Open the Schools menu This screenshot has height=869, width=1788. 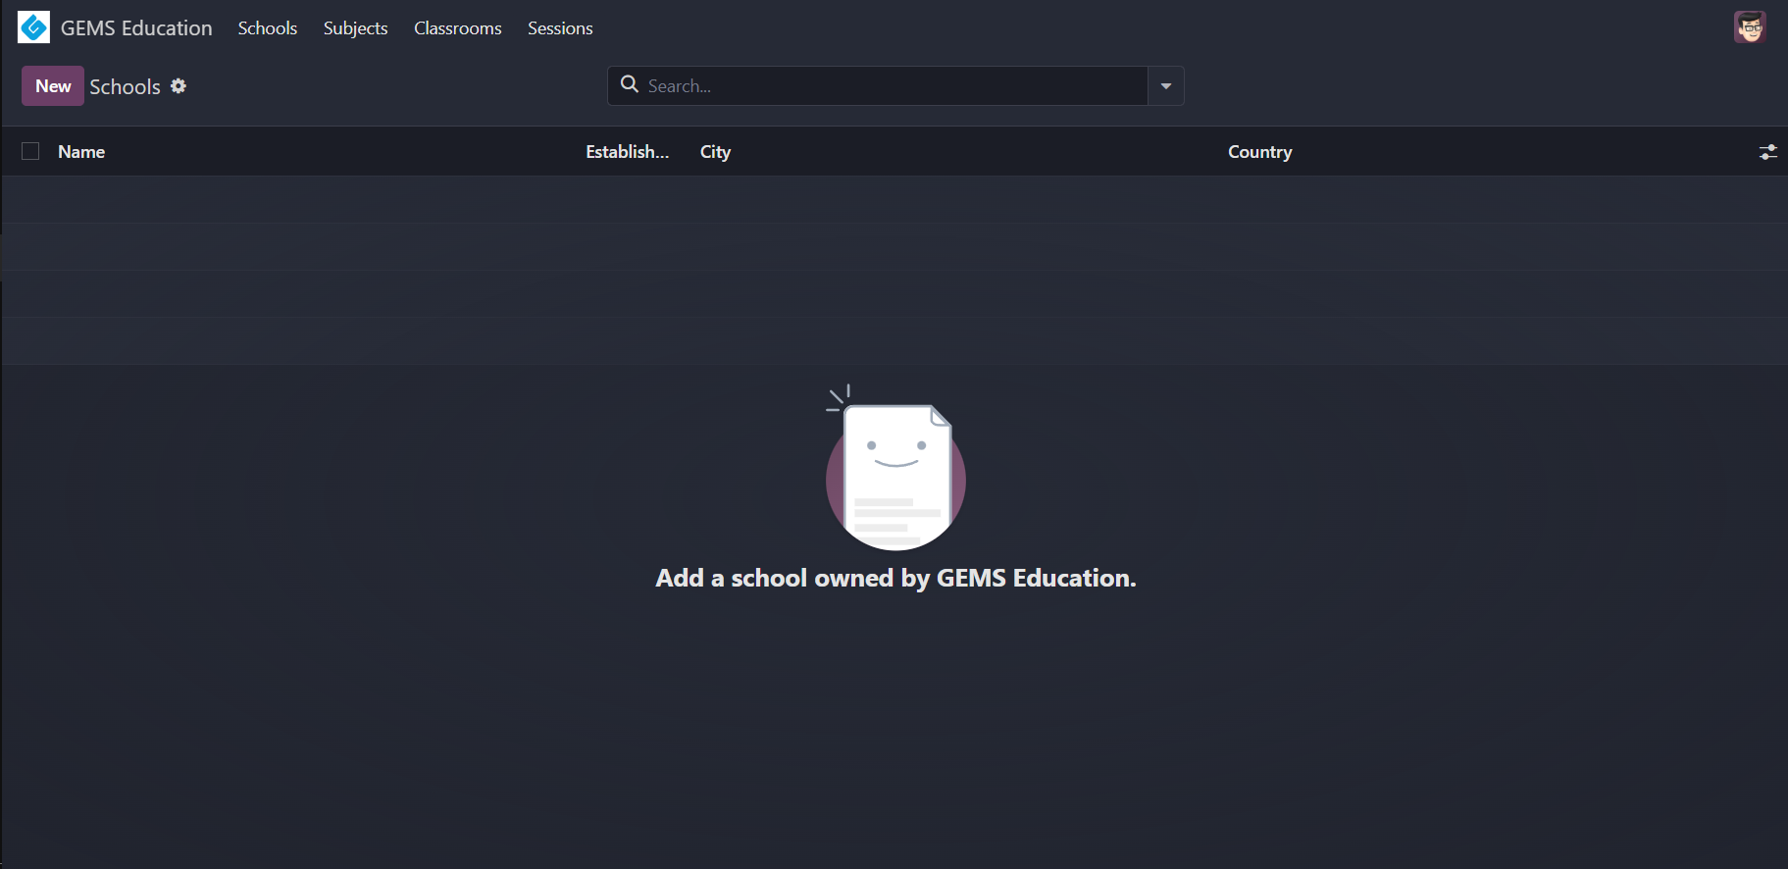click(x=268, y=28)
